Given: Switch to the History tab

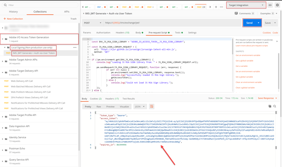Looking at the screenshot, I should pyautogui.click(x=13, y=12).
